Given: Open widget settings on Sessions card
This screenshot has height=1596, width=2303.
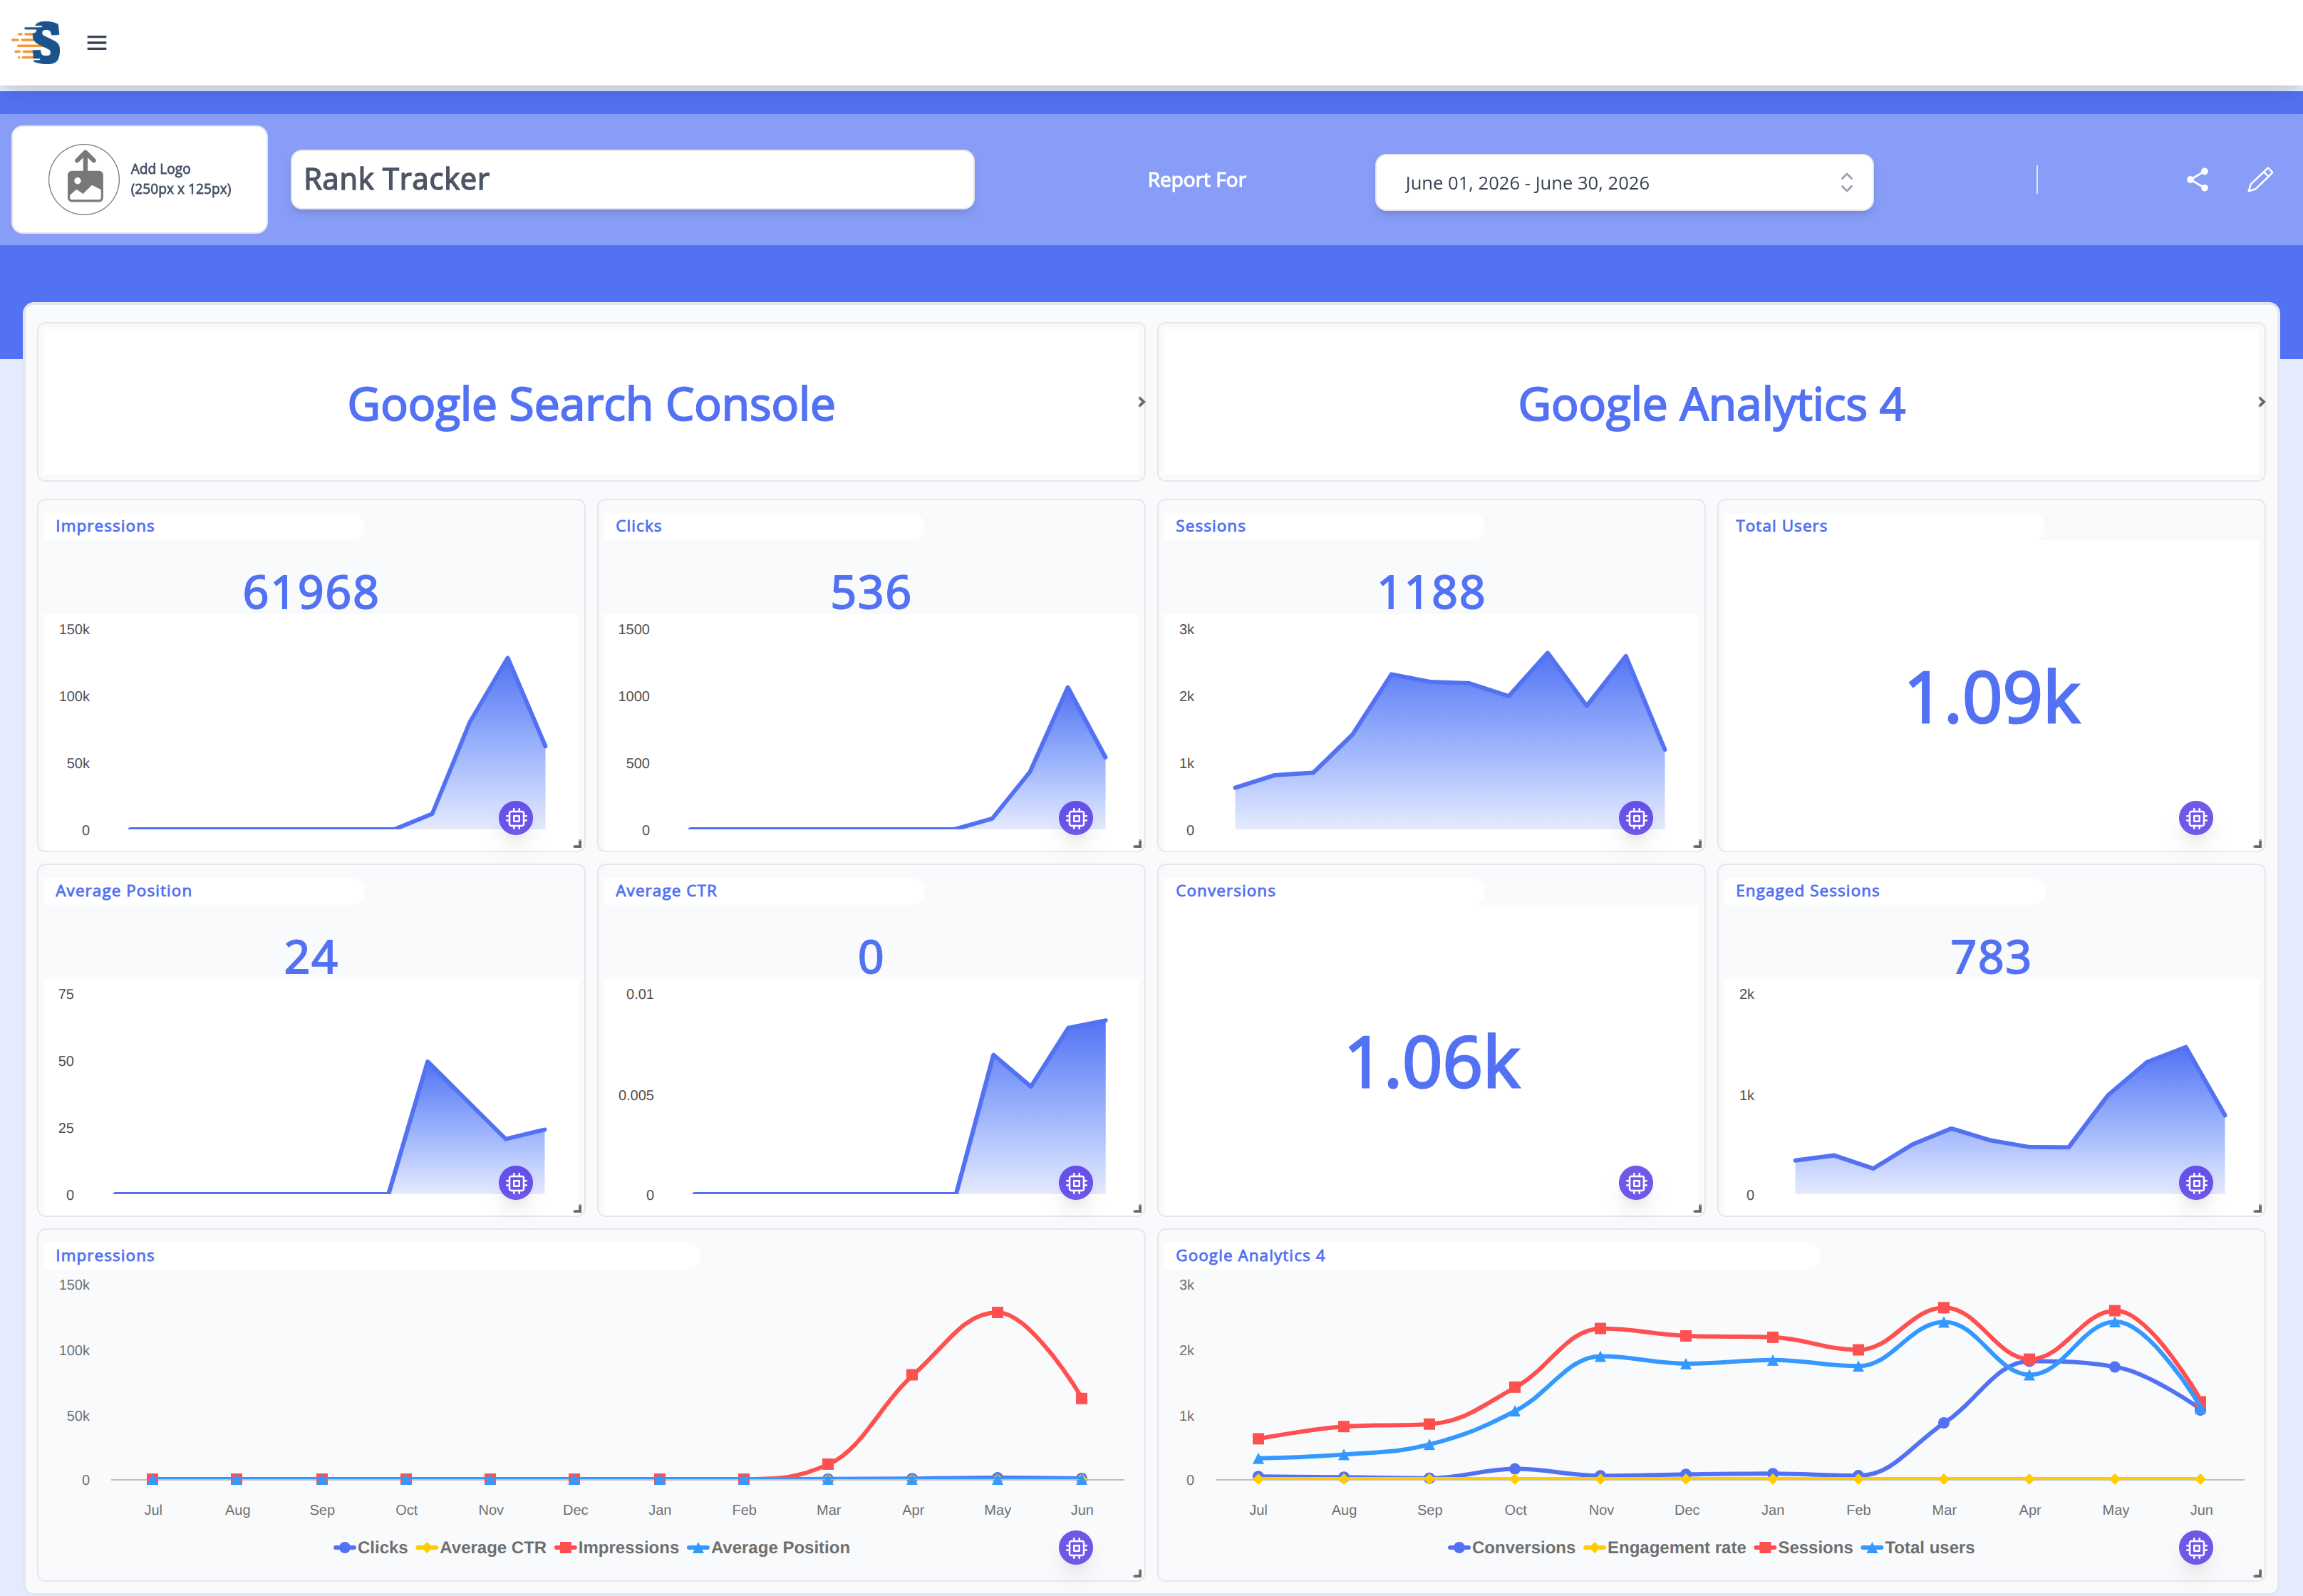Looking at the screenshot, I should (x=1636, y=818).
